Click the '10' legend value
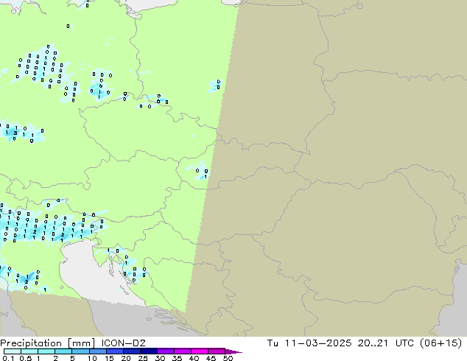The image size is (467, 361). pos(92,358)
